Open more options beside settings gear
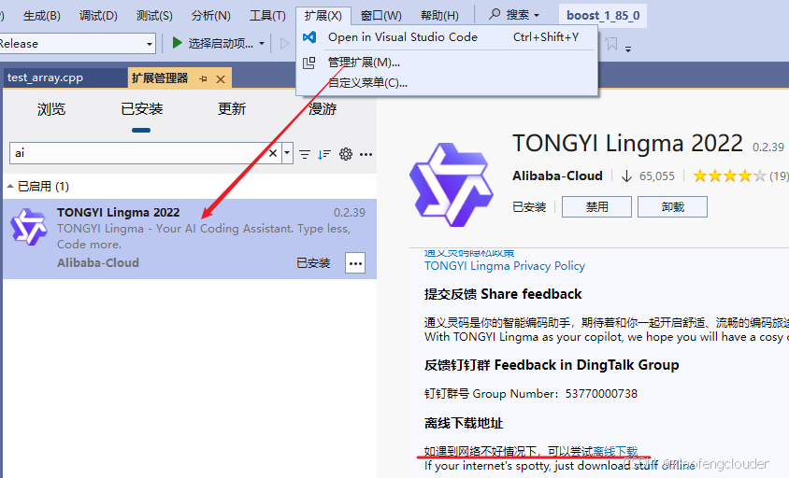Image resolution: width=789 pixels, height=478 pixels. 366,154
